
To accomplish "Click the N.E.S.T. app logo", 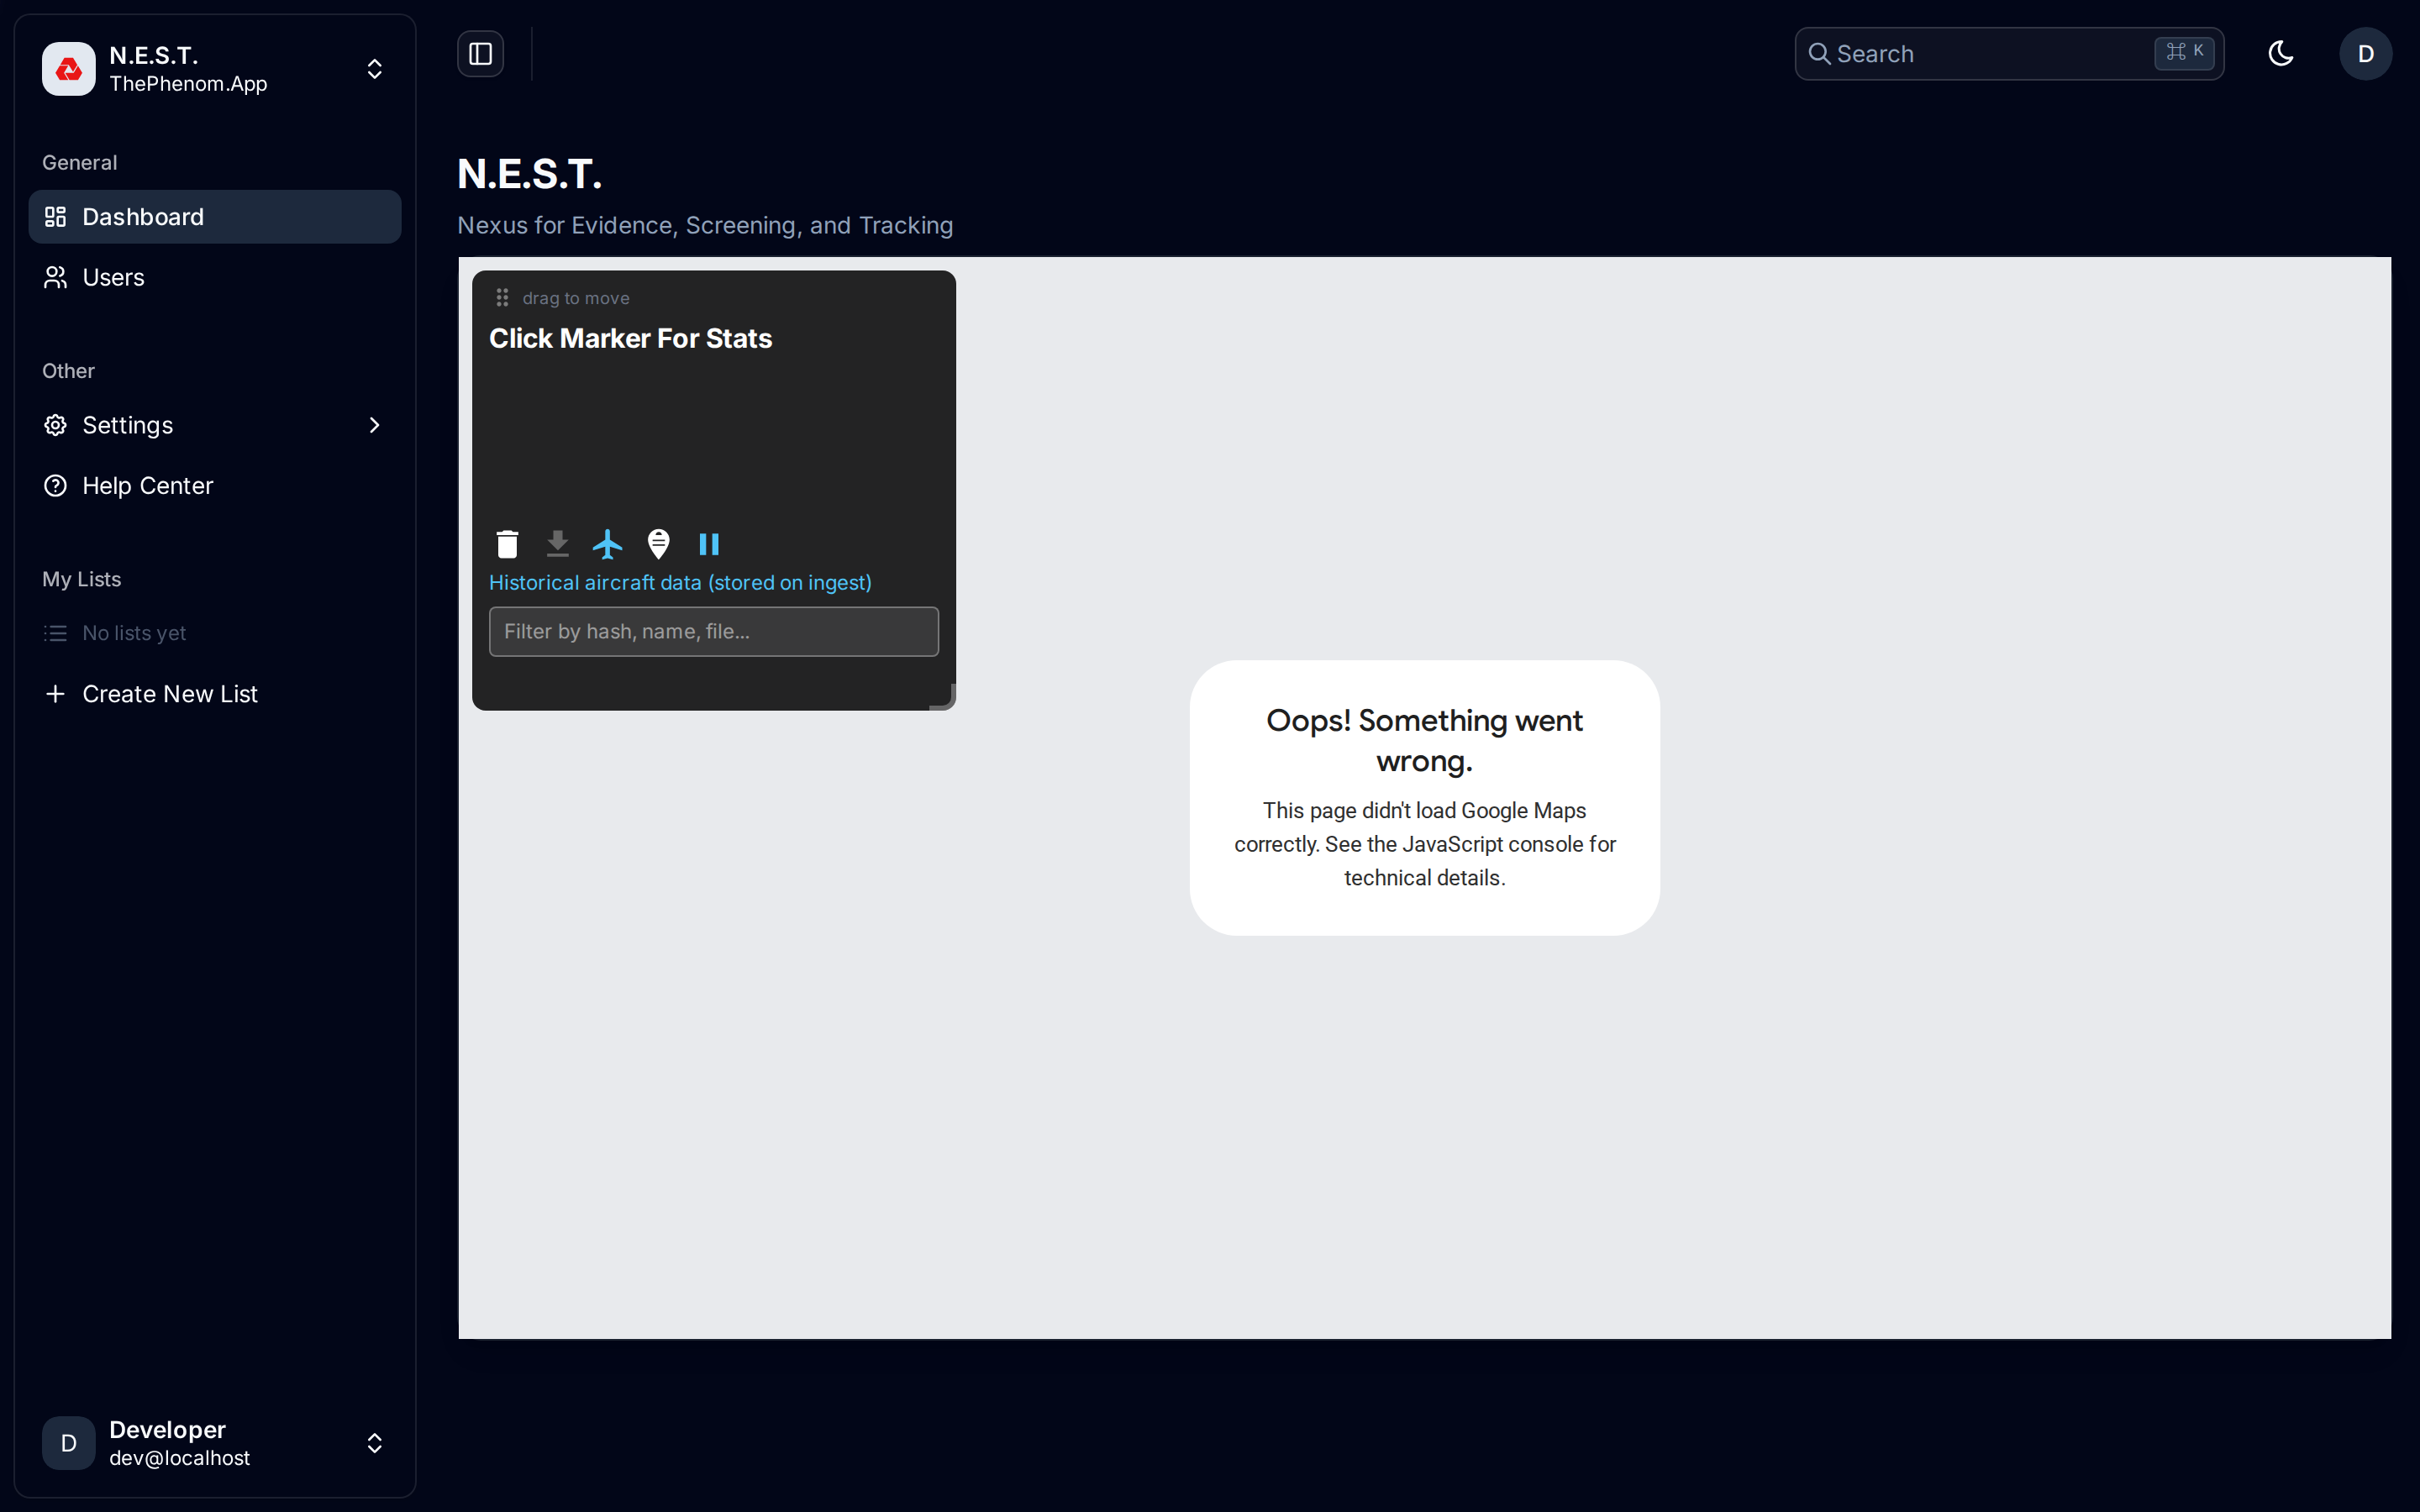I will tap(67, 68).
